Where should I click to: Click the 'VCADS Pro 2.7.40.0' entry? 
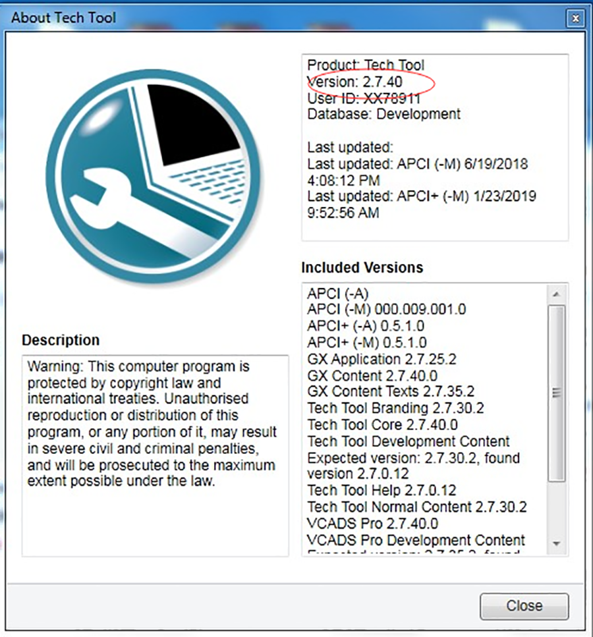click(x=373, y=524)
